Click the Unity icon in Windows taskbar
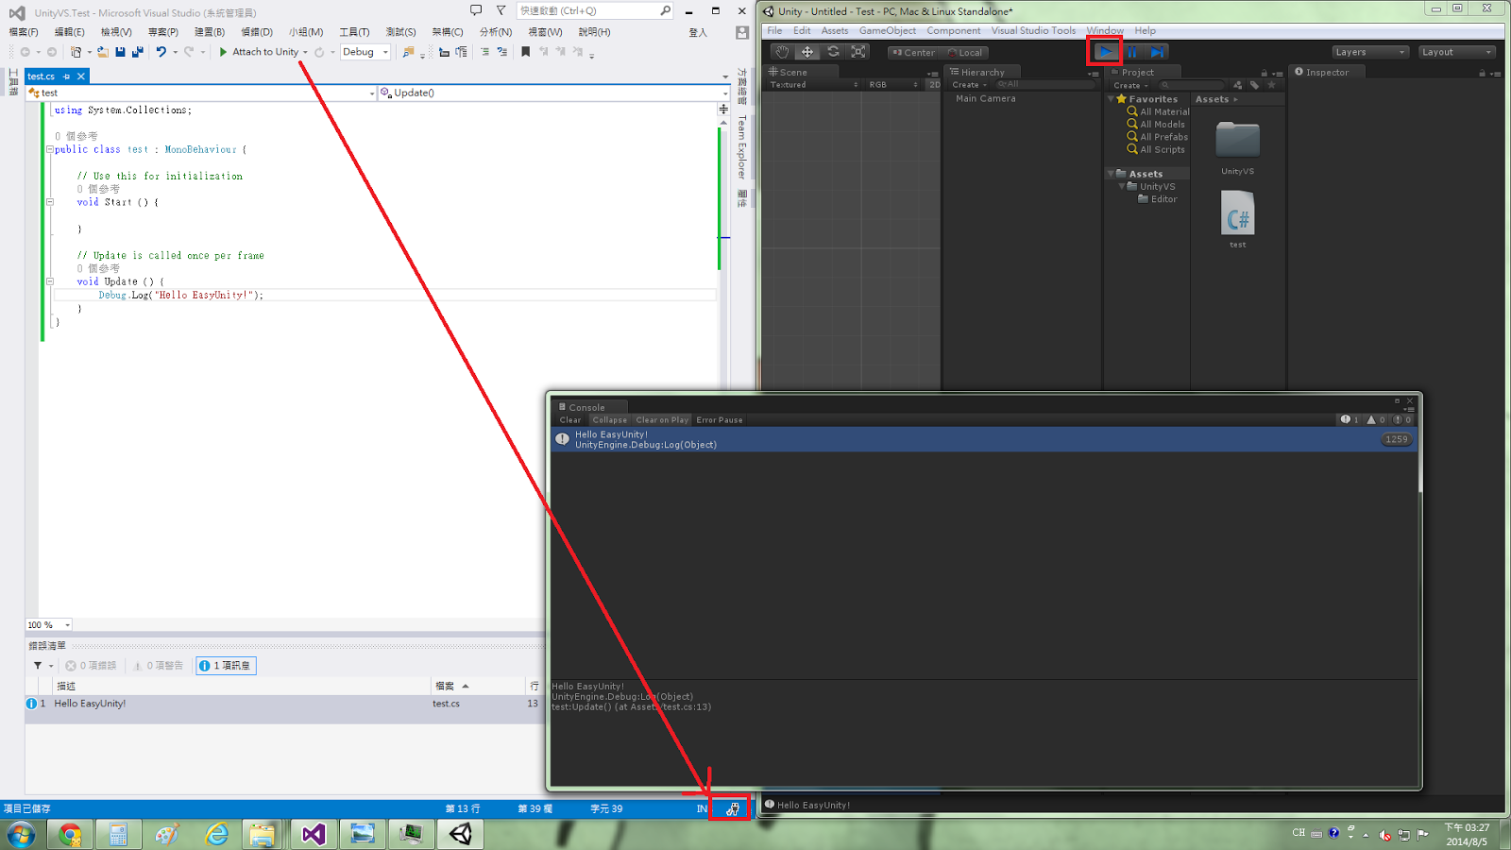The image size is (1511, 850). (460, 834)
